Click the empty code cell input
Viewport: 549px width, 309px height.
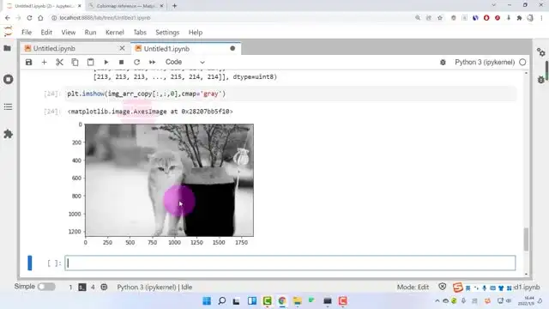(290, 264)
